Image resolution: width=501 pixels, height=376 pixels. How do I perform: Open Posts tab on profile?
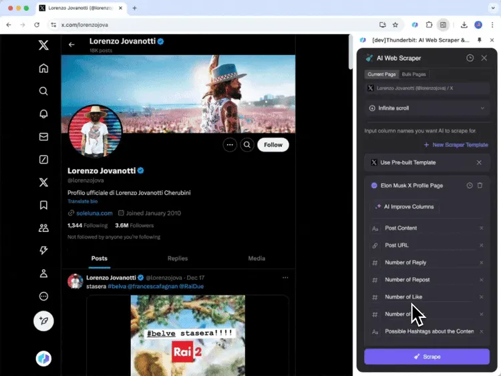click(x=100, y=258)
